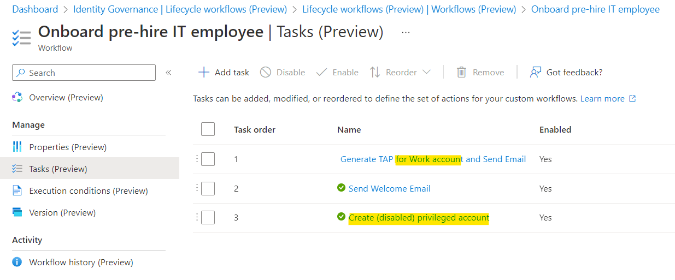This screenshot has height=280, width=675.
Task: Go to Version (Preview) menu item
Action: point(62,212)
